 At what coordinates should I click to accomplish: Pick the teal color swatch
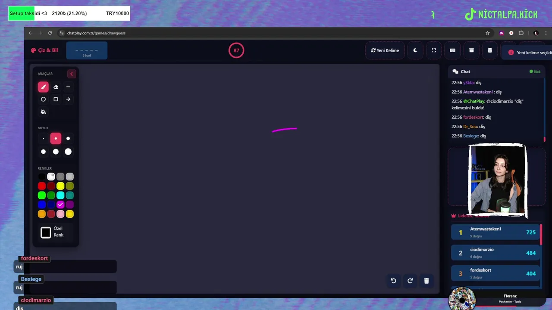point(70,195)
